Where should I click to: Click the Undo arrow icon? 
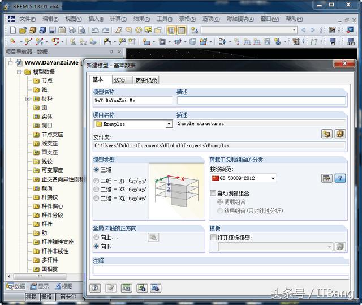(95, 30)
